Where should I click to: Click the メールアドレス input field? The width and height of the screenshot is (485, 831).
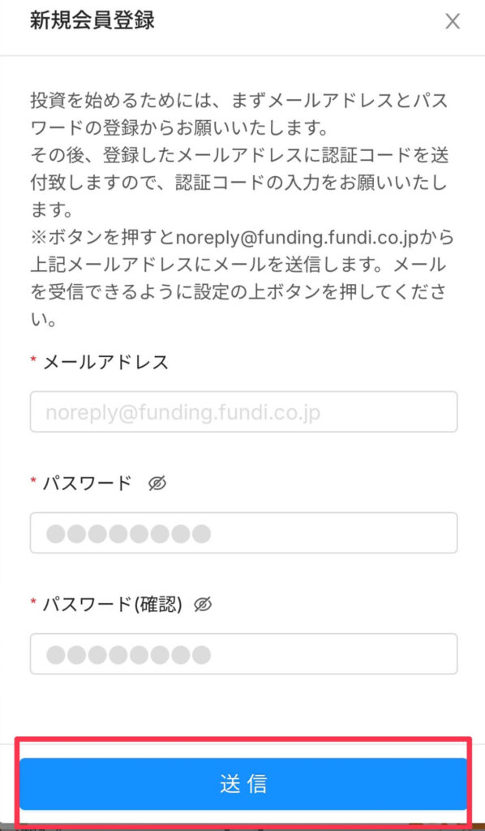click(243, 411)
